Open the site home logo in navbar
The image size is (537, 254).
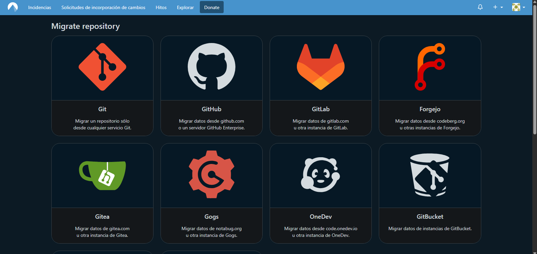13,7
